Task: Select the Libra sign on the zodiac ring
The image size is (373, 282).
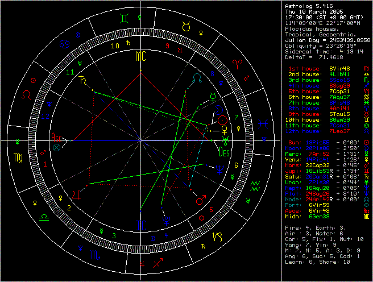Action: click(x=43, y=217)
